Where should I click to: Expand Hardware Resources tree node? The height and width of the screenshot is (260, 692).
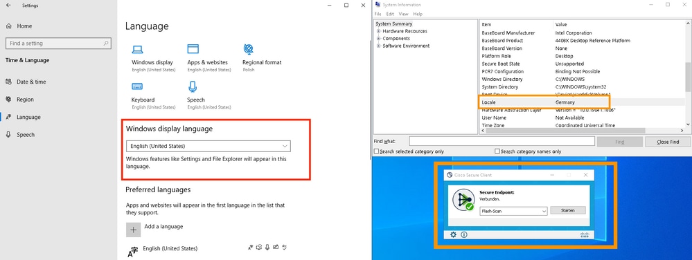(x=379, y=31)
